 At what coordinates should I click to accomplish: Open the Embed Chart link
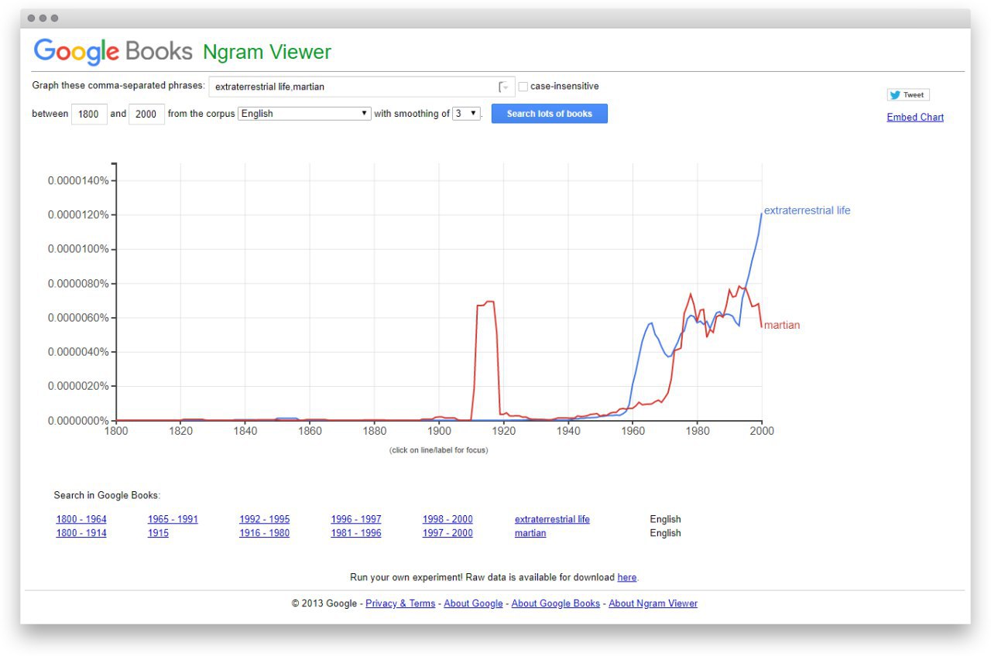[x=915, y=118]
